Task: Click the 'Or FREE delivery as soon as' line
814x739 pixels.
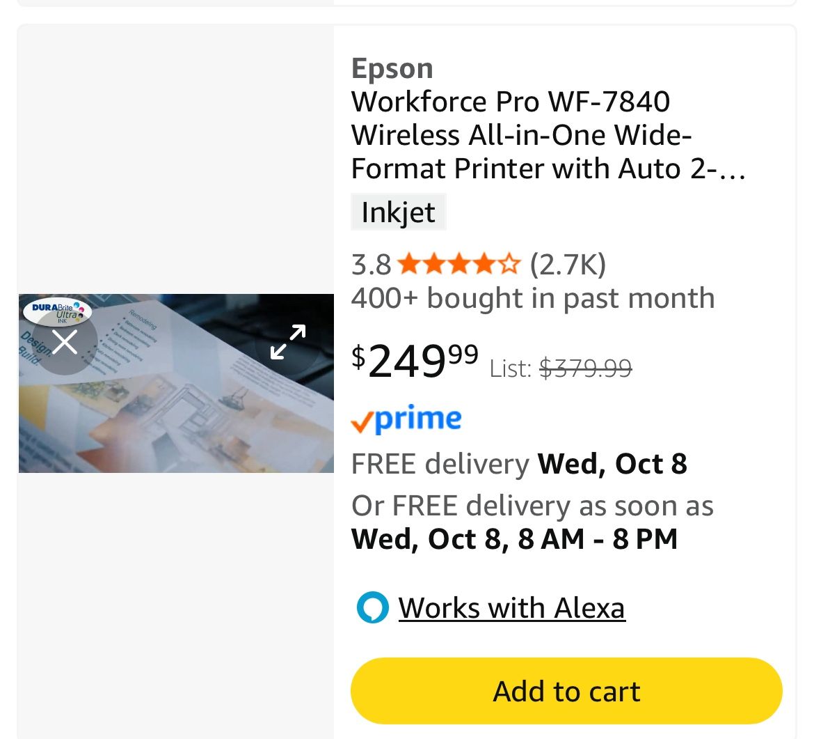Action: coord(532,506)
